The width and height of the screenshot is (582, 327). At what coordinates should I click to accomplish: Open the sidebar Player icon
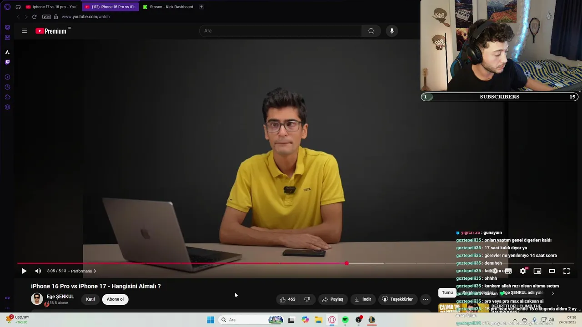pyautogui.click(x=7, y=77)
